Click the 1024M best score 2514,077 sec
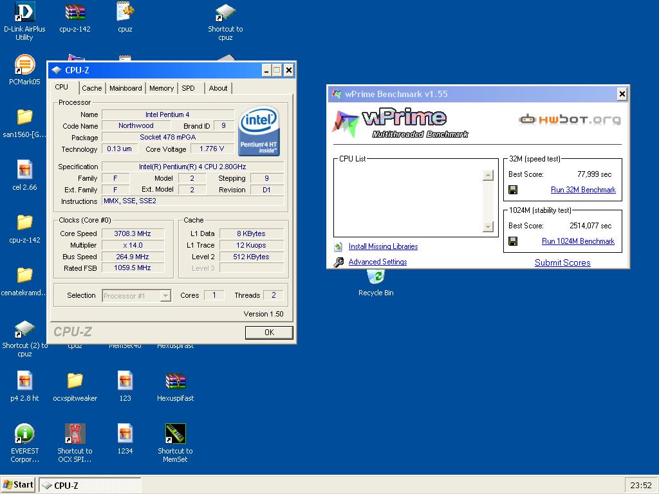The width and height of the screenshot is (659, 494). click(591, 226)
